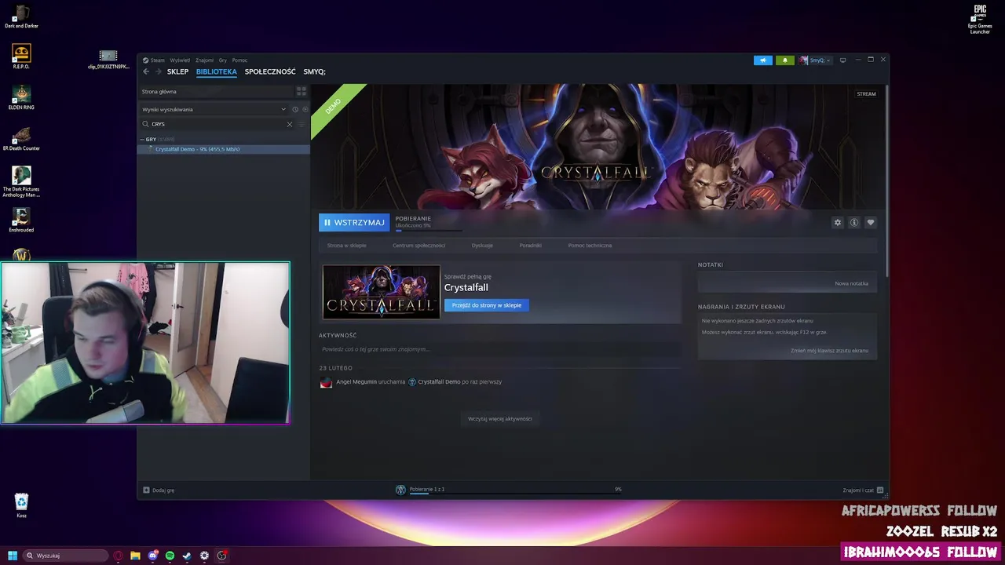Open Angel Megumin profile avatar

pyautogui.click(x=326, y=382)
